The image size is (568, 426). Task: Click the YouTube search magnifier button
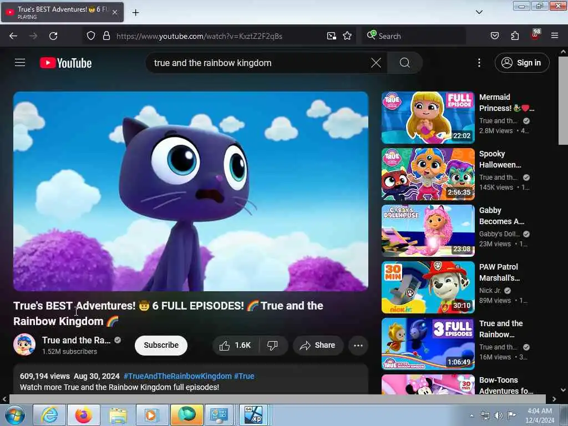click(x=404, y=63)
